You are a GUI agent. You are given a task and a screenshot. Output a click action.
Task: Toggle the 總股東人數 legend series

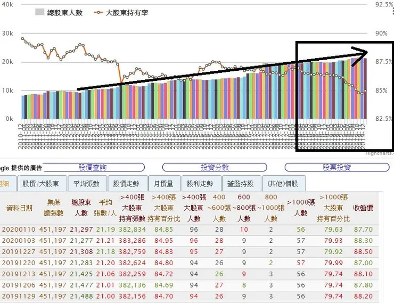click(x=59, y=12)
